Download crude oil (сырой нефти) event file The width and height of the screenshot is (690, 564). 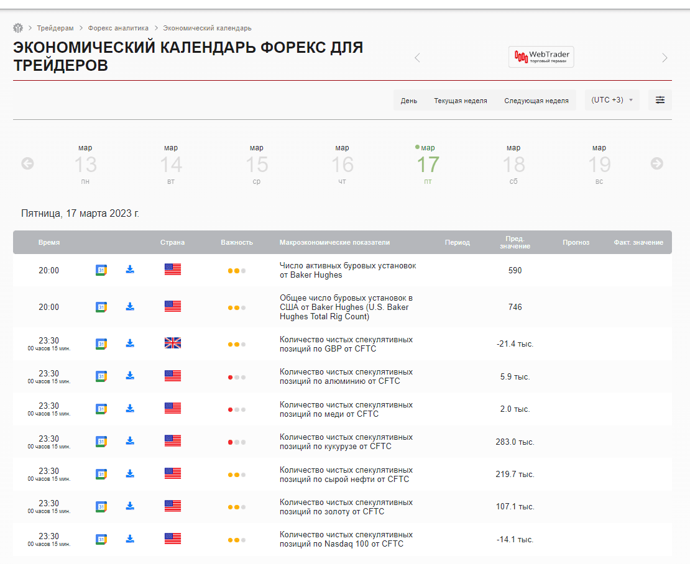[130, 473]
